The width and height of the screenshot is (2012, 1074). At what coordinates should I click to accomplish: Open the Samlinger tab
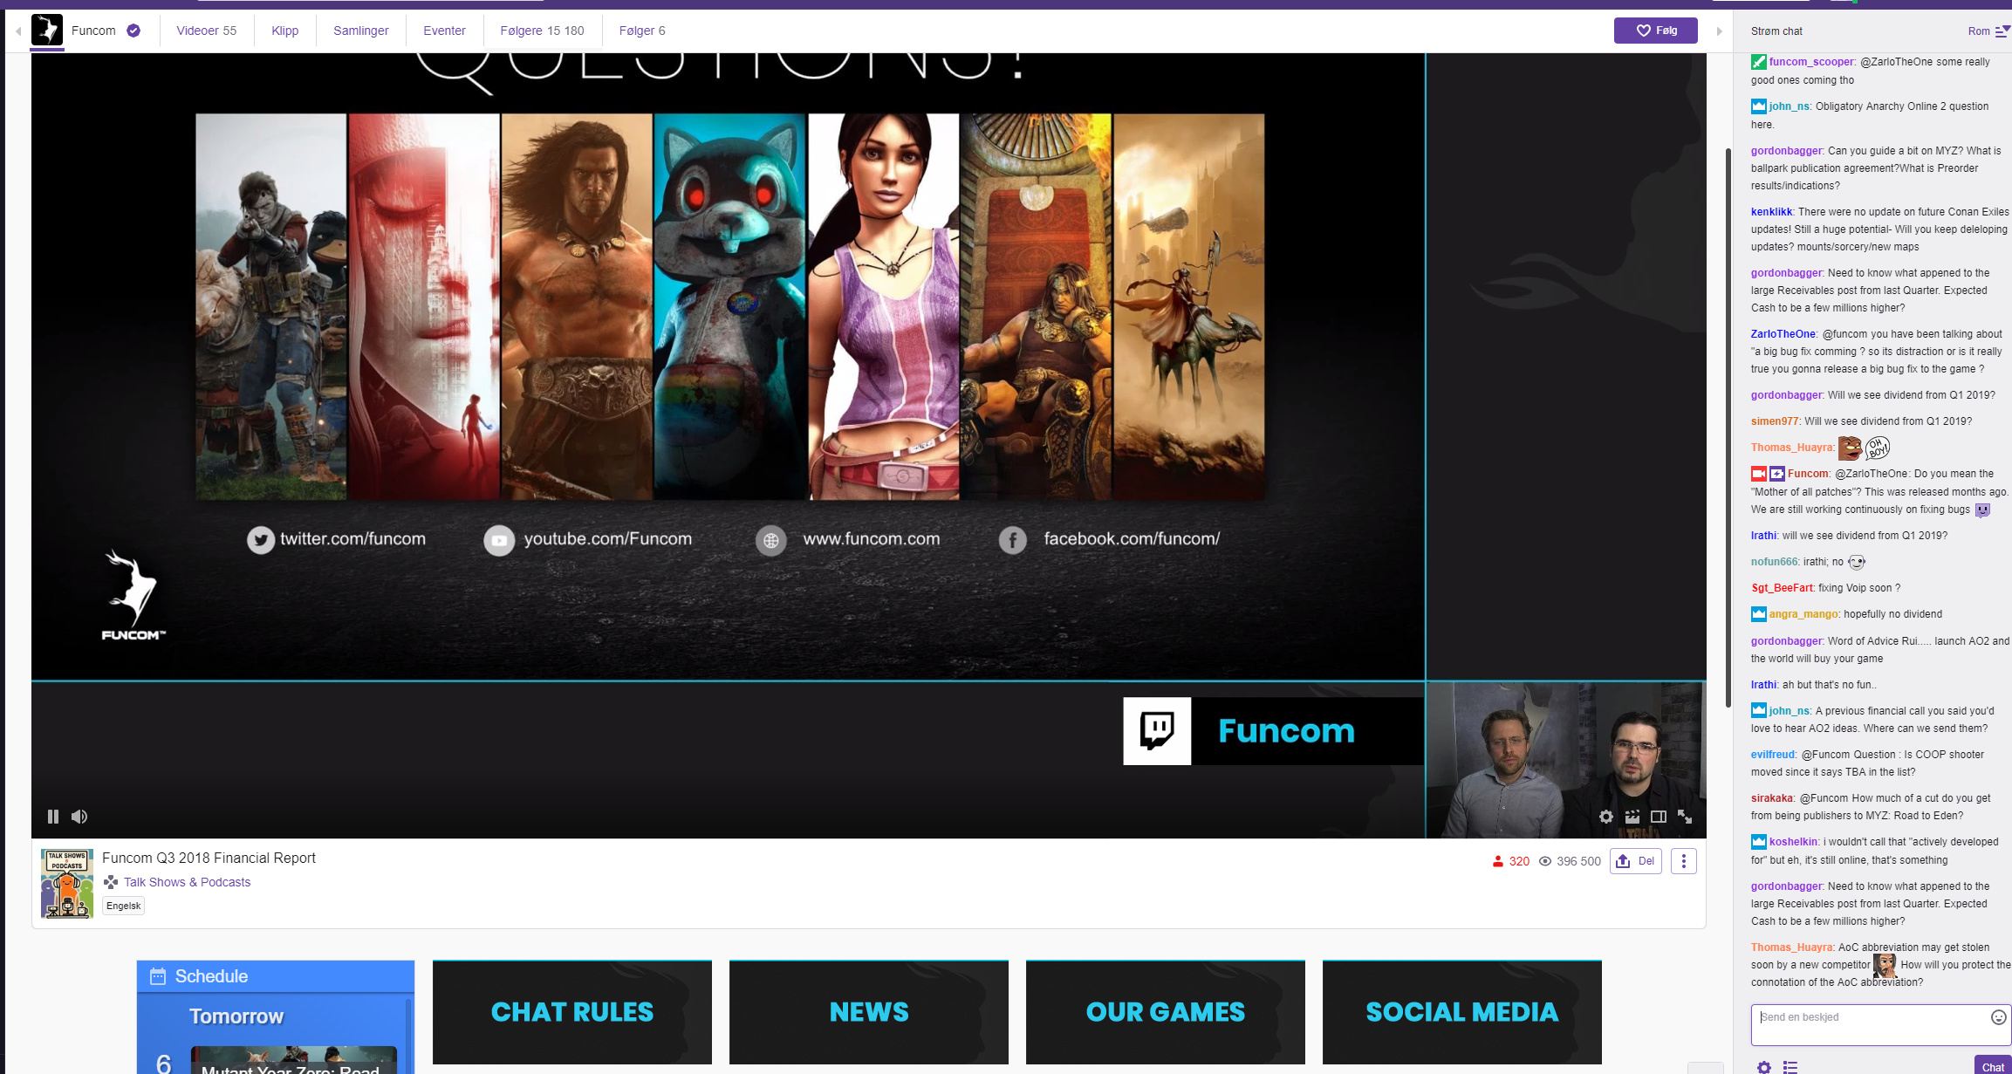pos(360,31)
